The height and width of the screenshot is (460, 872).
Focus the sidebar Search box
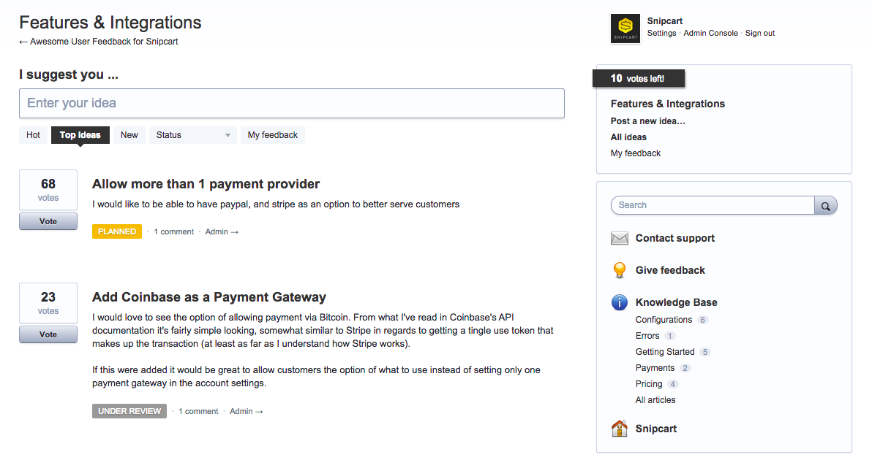point(713,205)
